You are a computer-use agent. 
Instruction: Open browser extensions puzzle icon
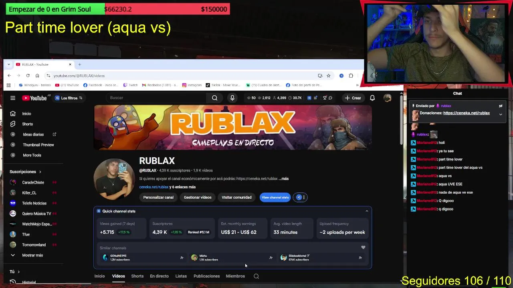point(351,76)
